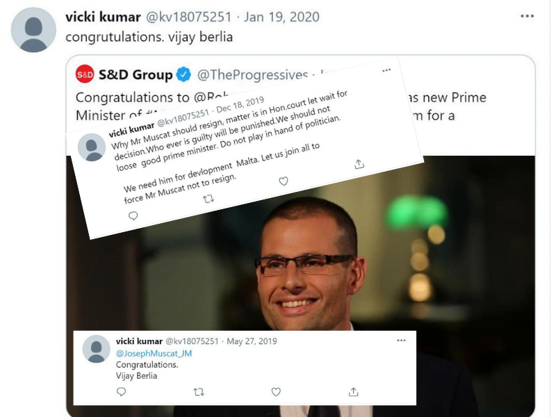Open the Jan 19, 2020 timestamp link

pyautogui.click(x=281, y=17)
